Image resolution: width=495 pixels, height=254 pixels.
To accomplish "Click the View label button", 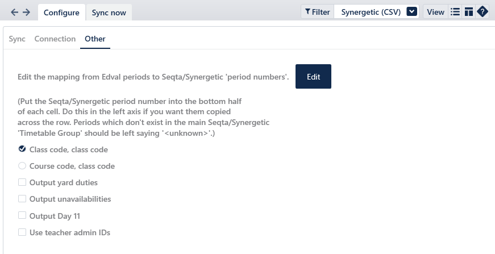I will 435,12.
